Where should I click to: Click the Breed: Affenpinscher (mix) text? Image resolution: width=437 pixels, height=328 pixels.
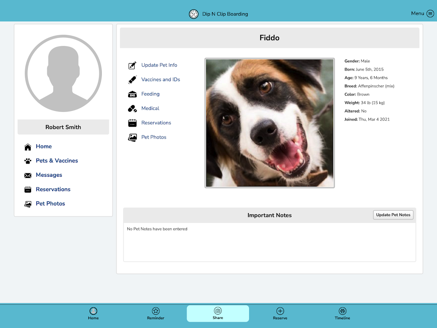pyautogui.click(x=369, y=86)
